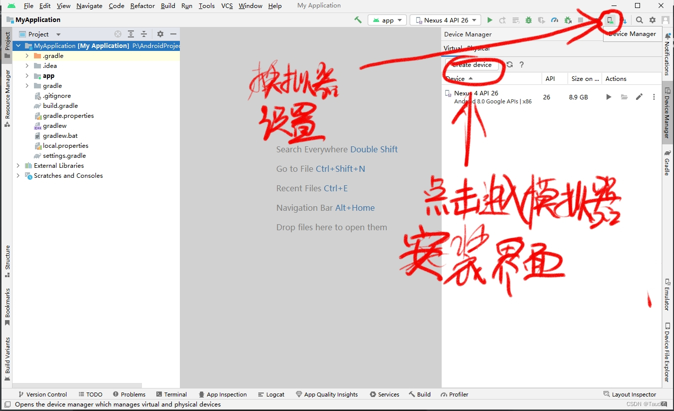This screenshot has width=674, height=411.
Task: Open IDE settings gear in main toolbar
Action: [653, 20]
